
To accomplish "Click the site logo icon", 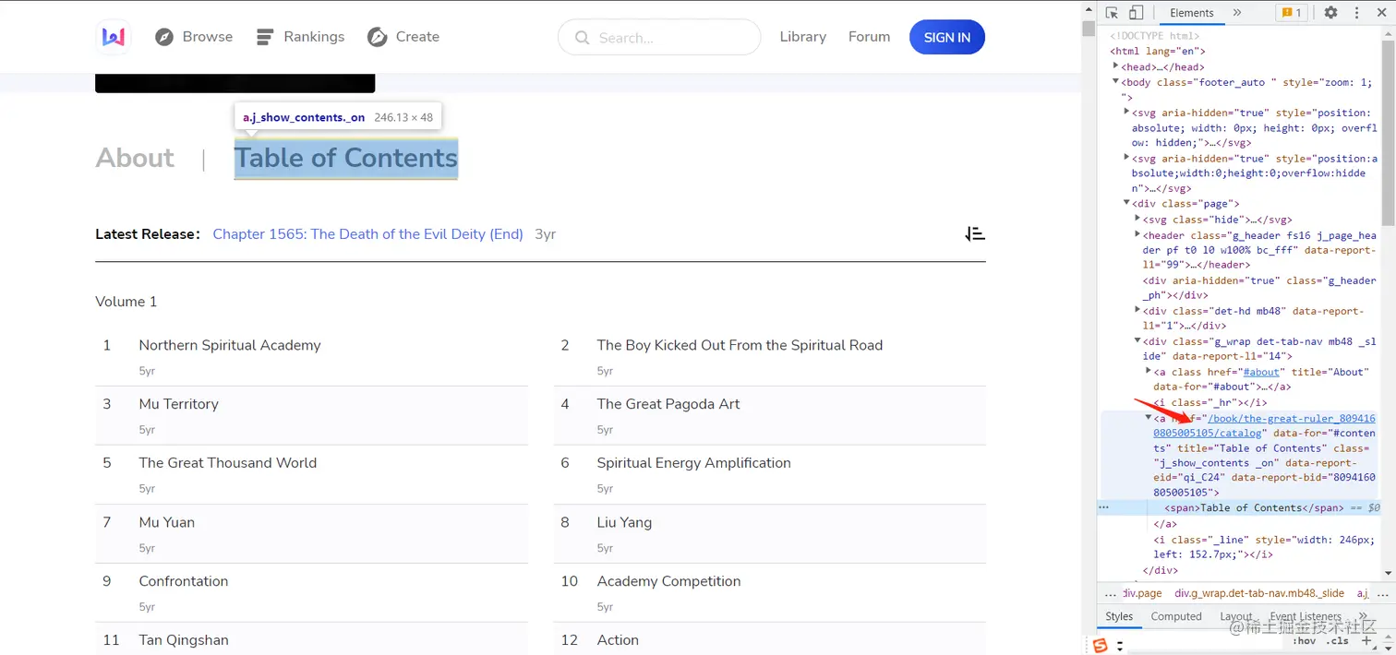I will pyautogui.click(x=113, y=37).
